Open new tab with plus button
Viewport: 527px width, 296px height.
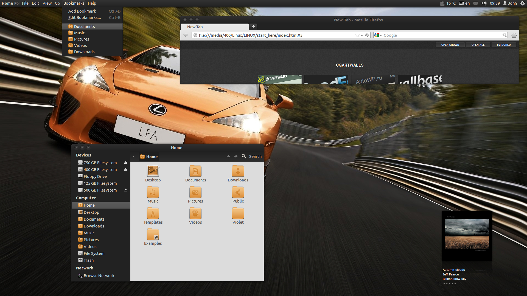pos(253,27)
